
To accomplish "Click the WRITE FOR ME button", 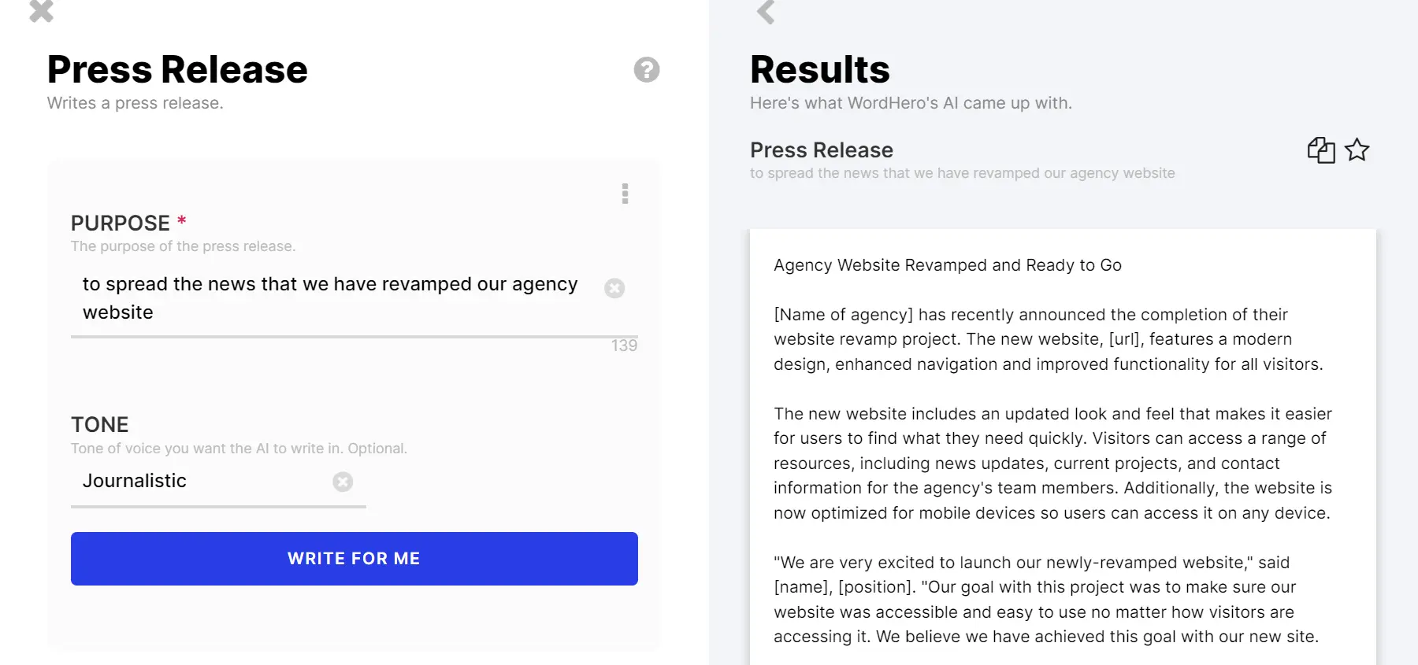I will pyautogui.click(x=354, y=559).
